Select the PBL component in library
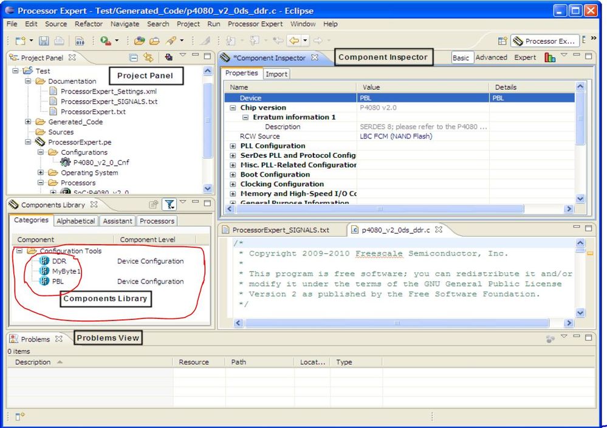607x428 pixels. 58,282
